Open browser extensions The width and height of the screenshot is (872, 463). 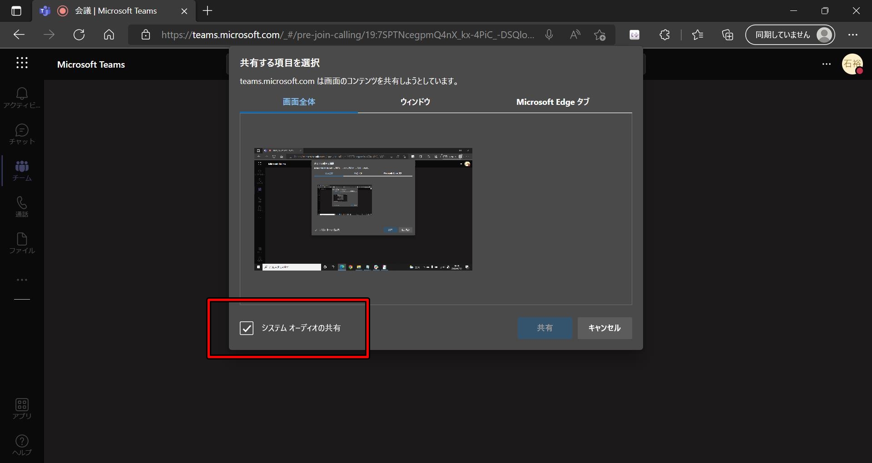point(664,34)
